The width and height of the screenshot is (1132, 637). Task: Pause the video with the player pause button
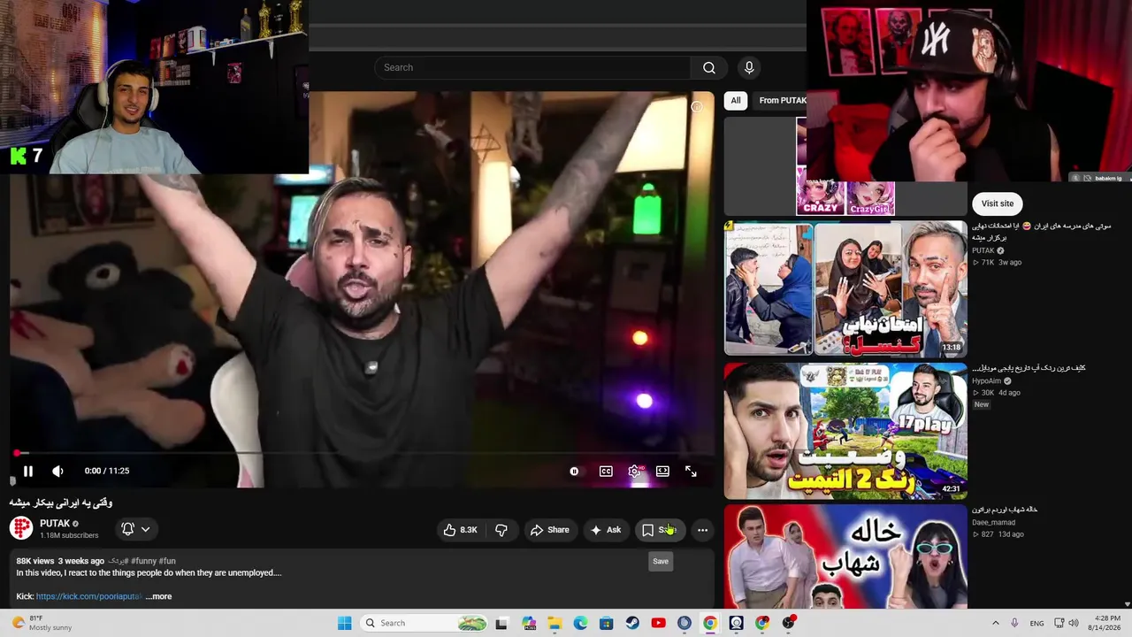click(27, 472)
